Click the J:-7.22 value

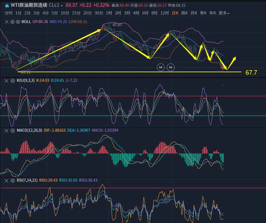click(71, 81)
